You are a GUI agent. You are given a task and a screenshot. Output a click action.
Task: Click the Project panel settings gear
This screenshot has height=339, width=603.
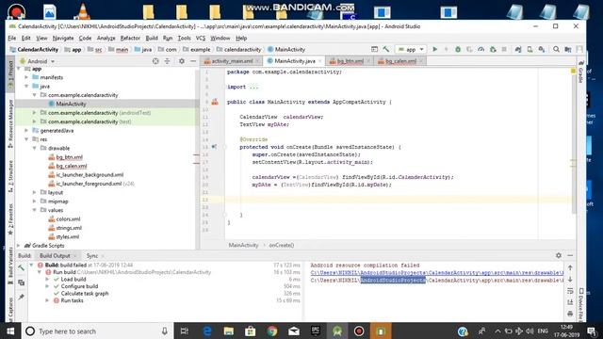(182, 61)
